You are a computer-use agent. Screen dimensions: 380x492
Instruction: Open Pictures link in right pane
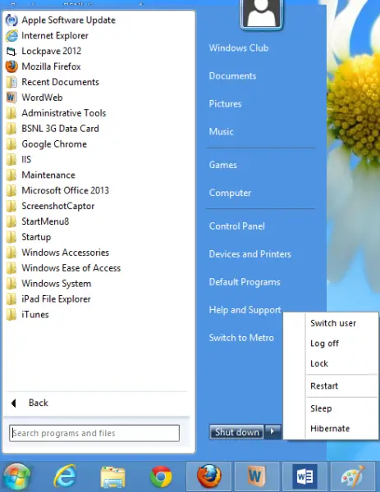pyautogui.click(x=225, y=104)
